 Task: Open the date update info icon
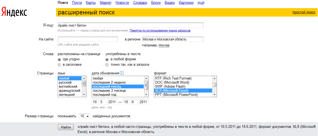122,73
